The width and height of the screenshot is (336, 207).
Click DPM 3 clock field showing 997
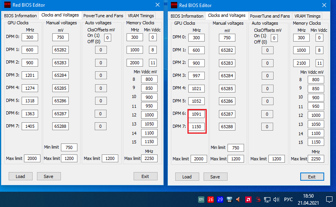tap(196, 76)
